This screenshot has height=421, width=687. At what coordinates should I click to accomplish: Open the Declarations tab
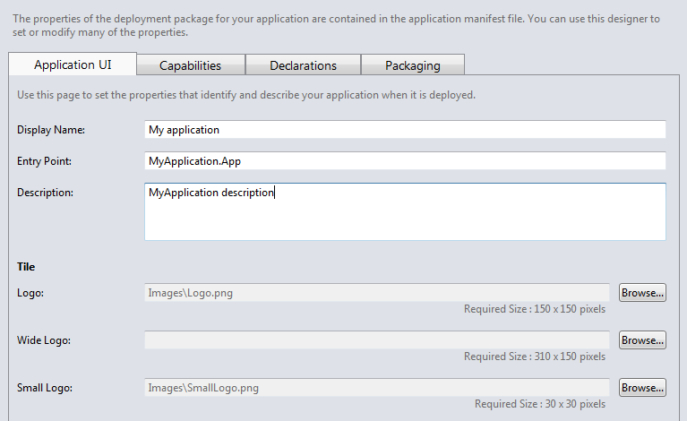(x=303, y=65)
